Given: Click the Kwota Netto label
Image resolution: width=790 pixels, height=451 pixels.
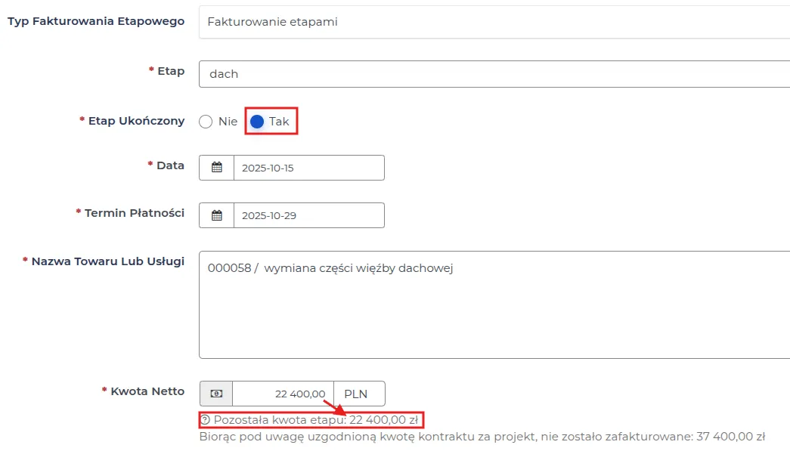Looking at the screenshot, I should pyautogui.click(x=147, y=391).
